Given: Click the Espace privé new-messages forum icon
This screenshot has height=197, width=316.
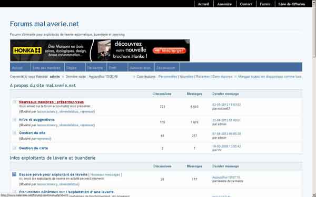Looking at the screenshot, I should click(14, 174).
